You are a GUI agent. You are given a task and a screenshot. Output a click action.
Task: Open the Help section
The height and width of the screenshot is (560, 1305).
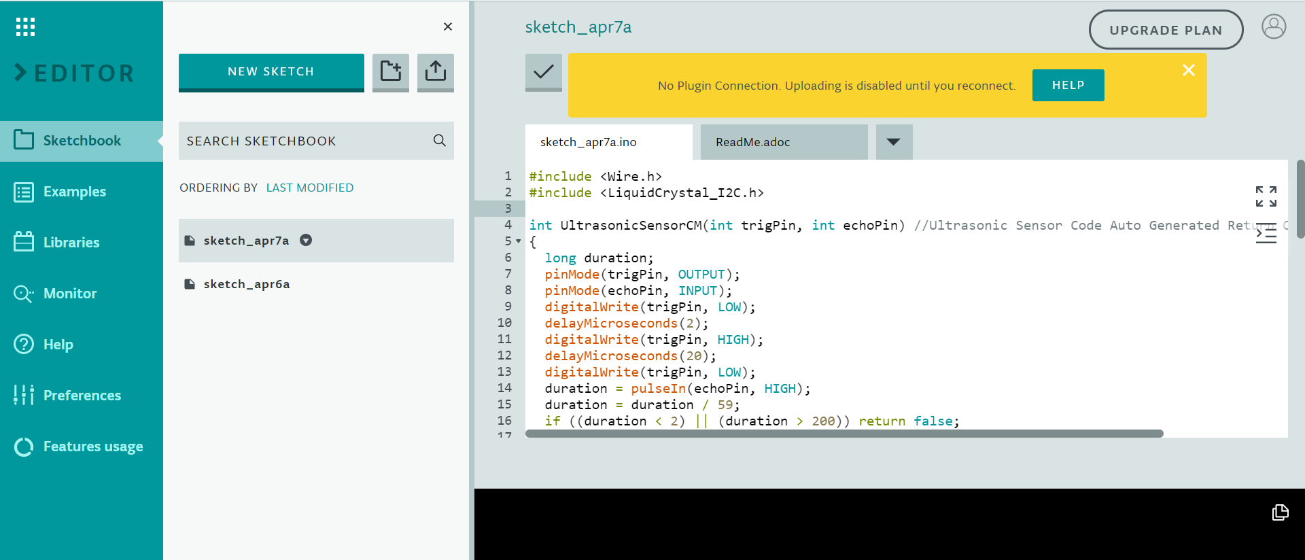[82, 345]
